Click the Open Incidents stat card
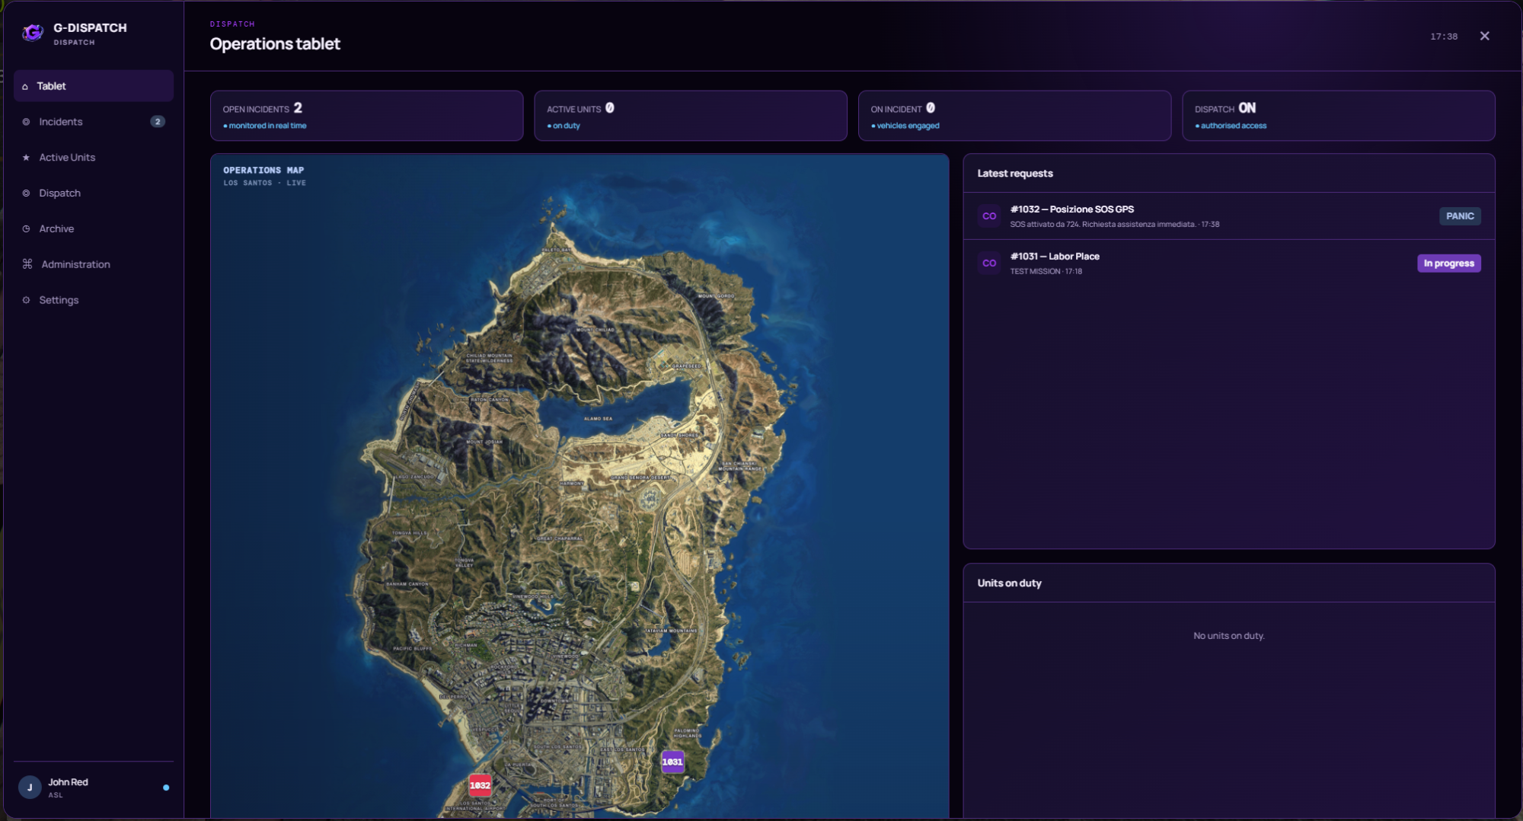The image size is (1523, 821). 366,116
